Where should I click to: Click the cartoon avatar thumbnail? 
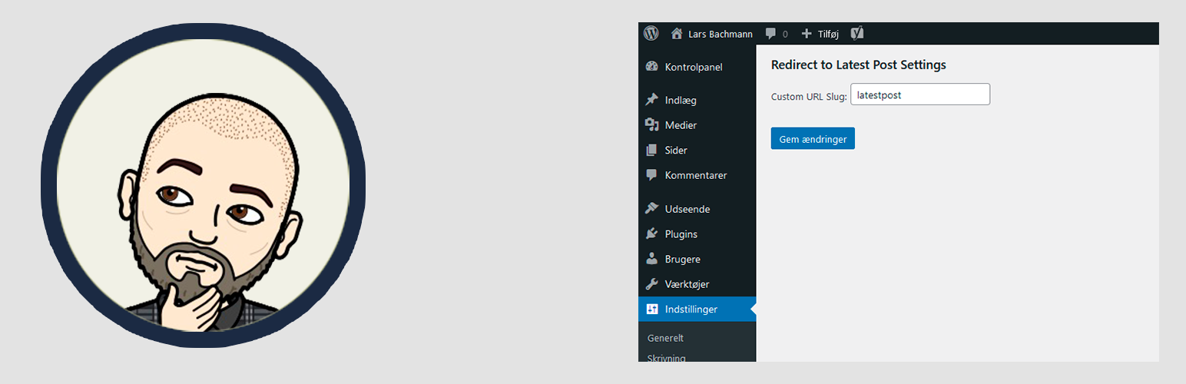(203, 184)
